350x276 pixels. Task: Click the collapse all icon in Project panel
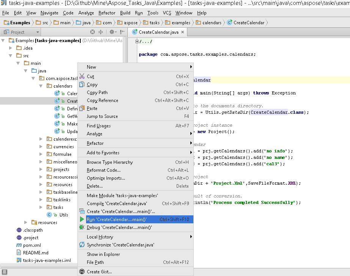click(x=100, y=32)
